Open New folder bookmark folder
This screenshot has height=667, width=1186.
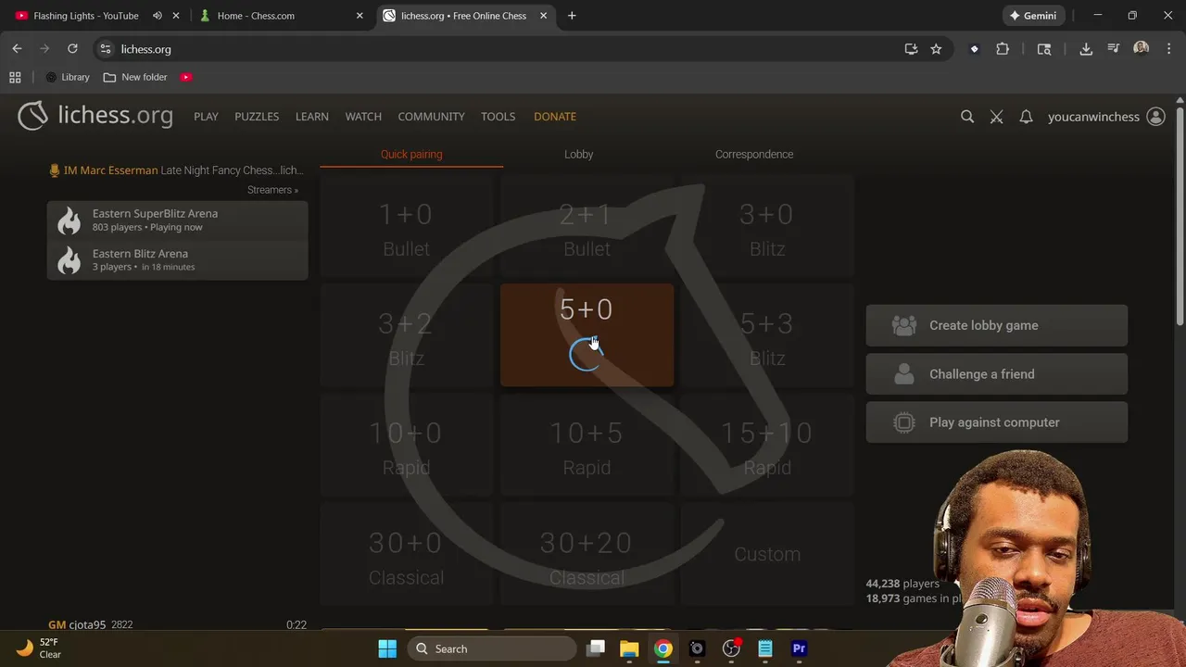click(135, 77)
